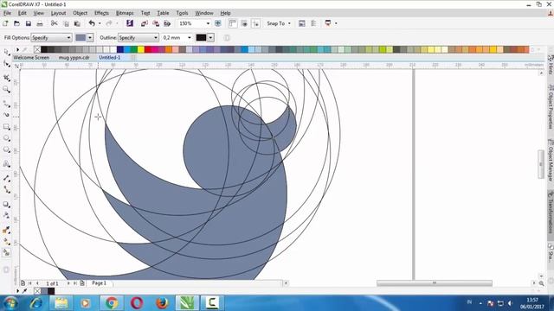Select the Freehand tool in toolbox
This screenshot has height=311, width=554.
pyautogui.click(x=6, y=104)
